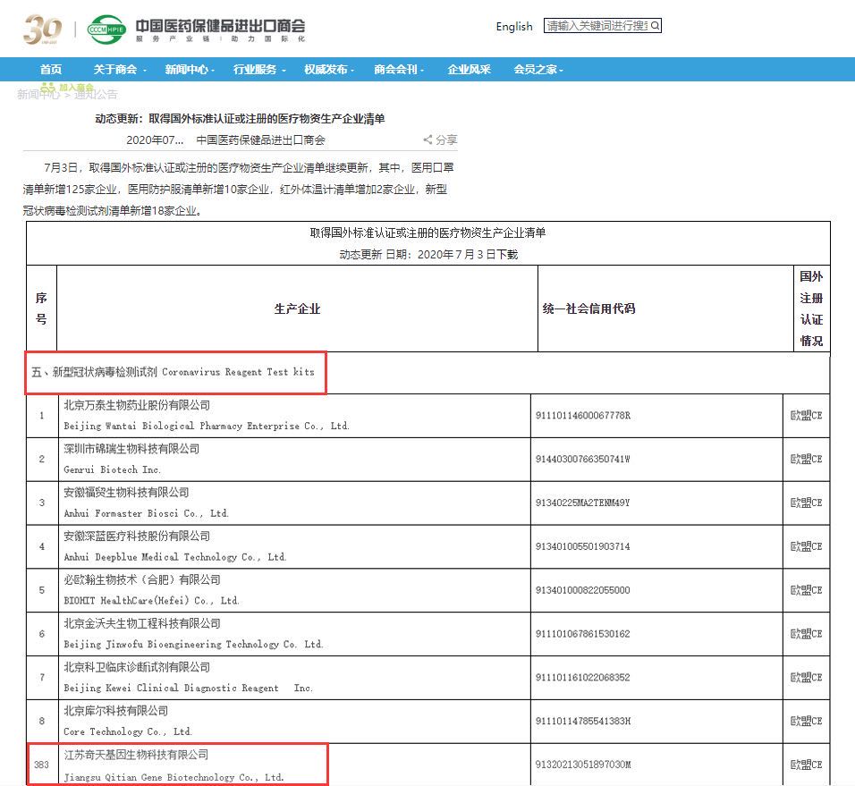Focus the keyword search input field
Image resolution: width=855 pixels, height=786 pixels.
pos(597,26)
